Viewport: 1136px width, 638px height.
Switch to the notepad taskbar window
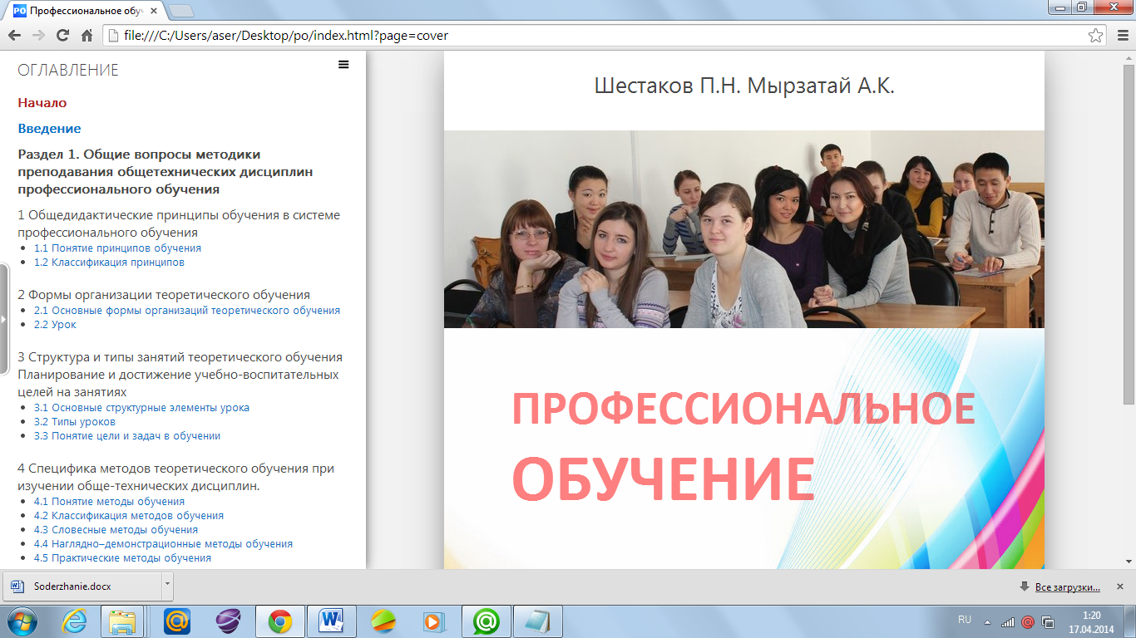(x=538, y=621)
